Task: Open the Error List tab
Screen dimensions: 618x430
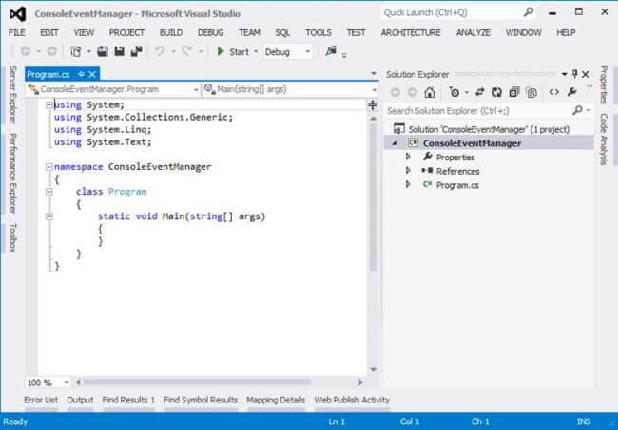Action: coord(41,400)
